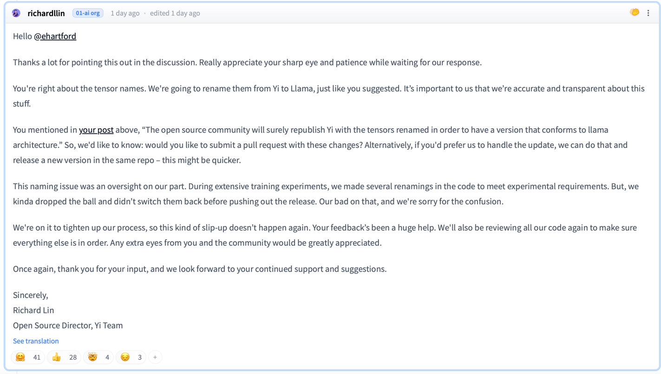Toggle the reaction count showing 28
This screenshot has height=374, width=661.
[73, 357]
